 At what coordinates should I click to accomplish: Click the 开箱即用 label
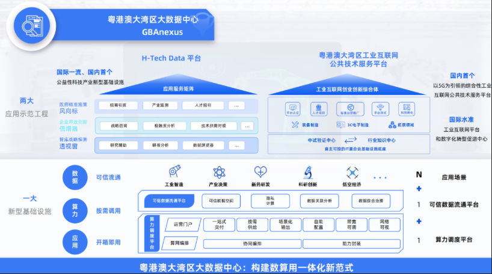pos(108,242)
